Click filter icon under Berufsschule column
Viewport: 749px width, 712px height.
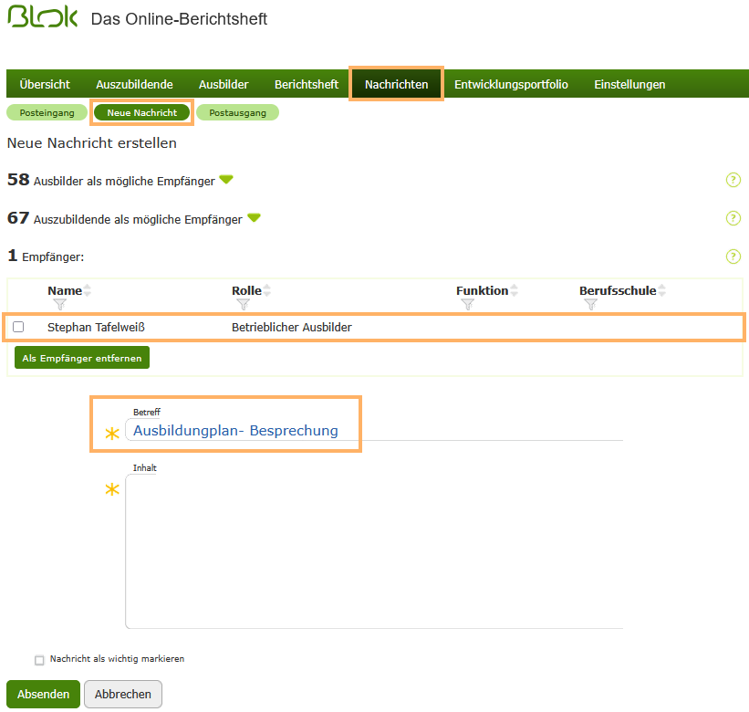click(591, 305)
